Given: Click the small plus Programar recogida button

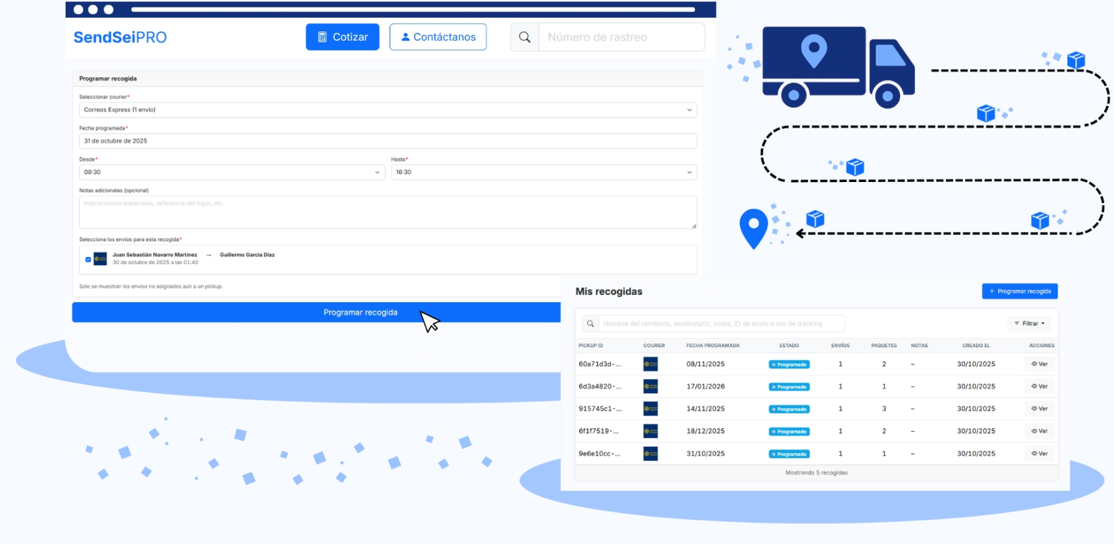Looking at the screenshot, I should pos(1019,291).
